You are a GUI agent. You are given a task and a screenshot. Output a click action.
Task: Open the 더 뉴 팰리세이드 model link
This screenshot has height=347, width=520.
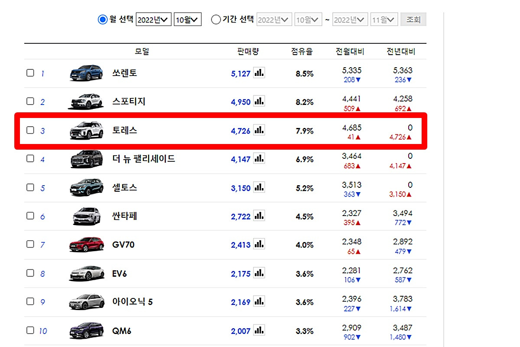(143, 159)
